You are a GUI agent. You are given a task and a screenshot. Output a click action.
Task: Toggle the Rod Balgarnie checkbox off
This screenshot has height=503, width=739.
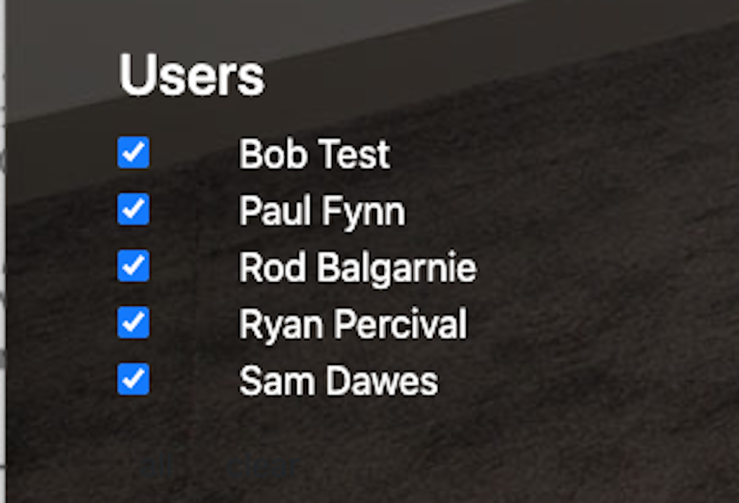pos(134,266)
